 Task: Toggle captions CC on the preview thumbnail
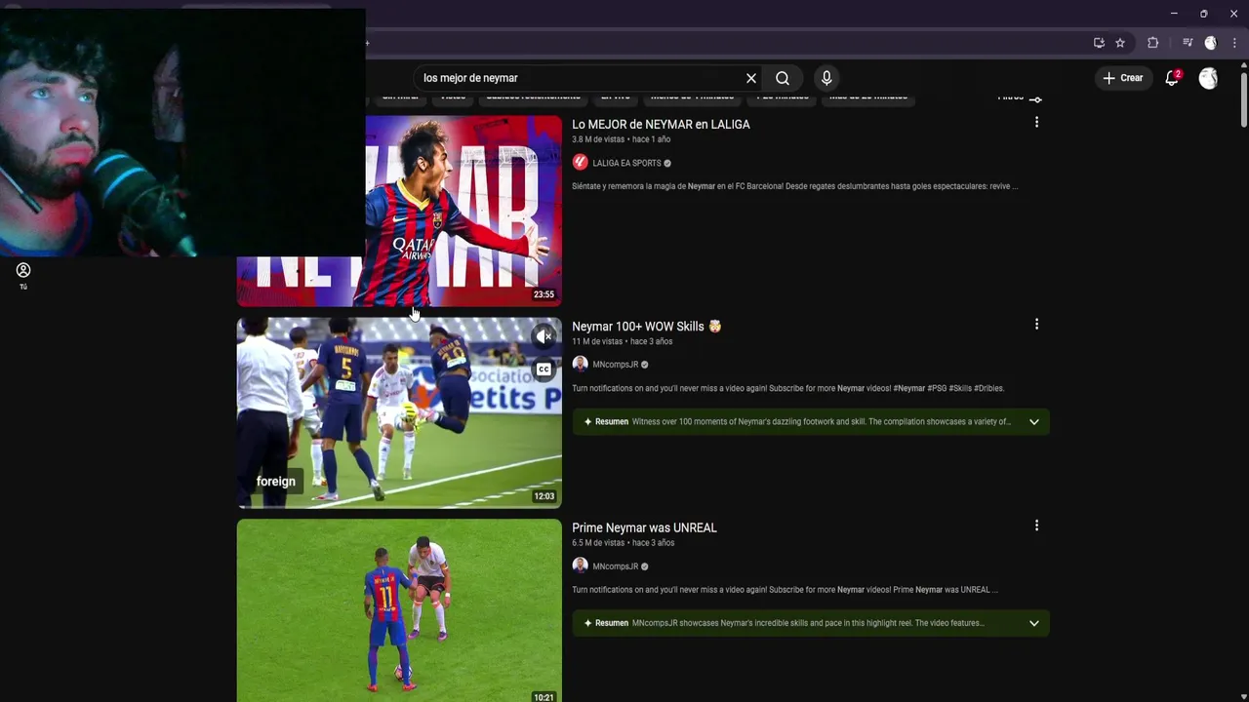click(x=544, y=370)
